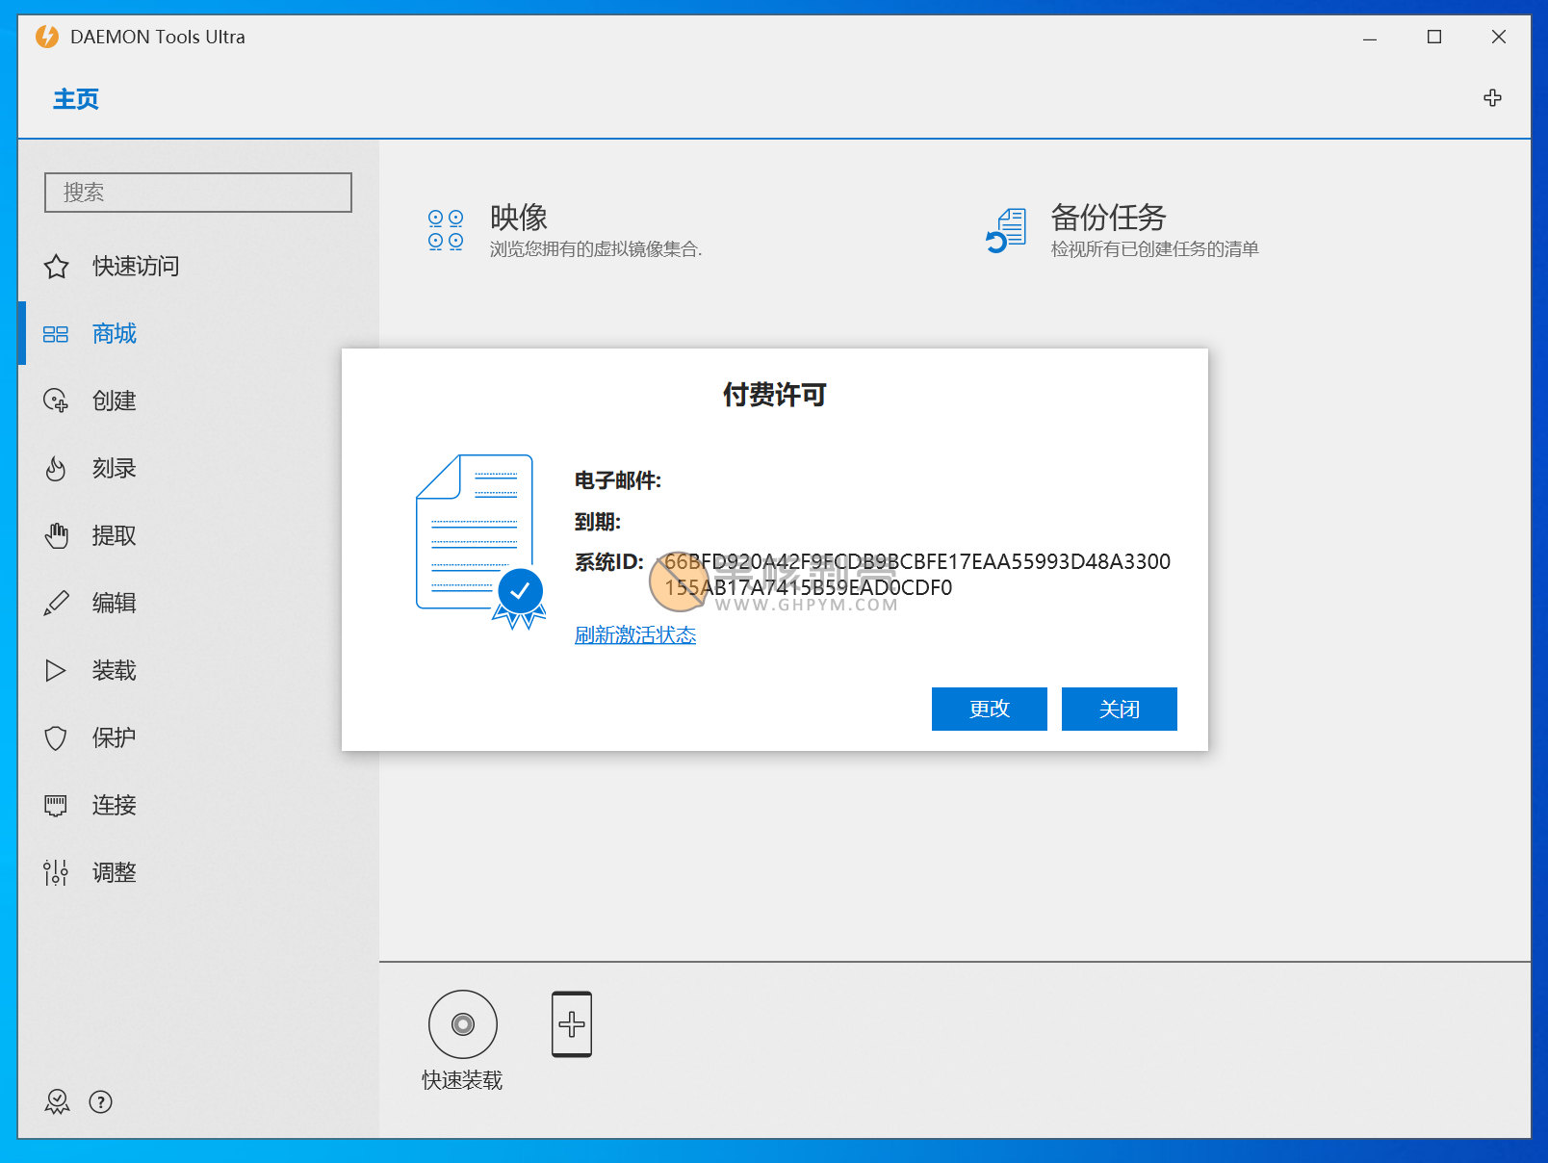Image resolution: width=1548 pixels, height=1163 pixels.
Task: Click the 提取 grab hand icon
Action: tap(56, 536)
